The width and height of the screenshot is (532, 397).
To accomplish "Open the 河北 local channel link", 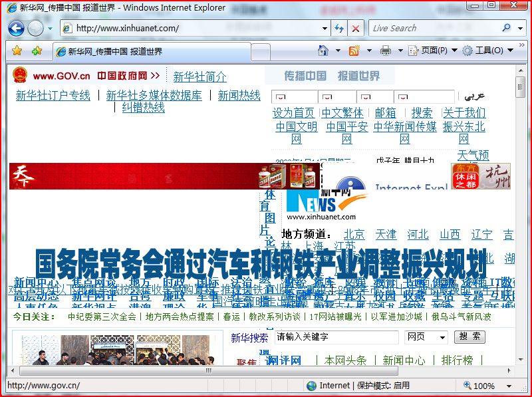I will pos(418,234).
